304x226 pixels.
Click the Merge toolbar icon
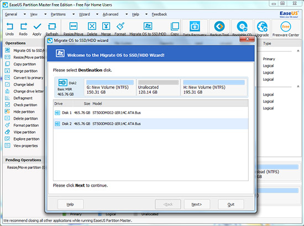pos(106,26)
